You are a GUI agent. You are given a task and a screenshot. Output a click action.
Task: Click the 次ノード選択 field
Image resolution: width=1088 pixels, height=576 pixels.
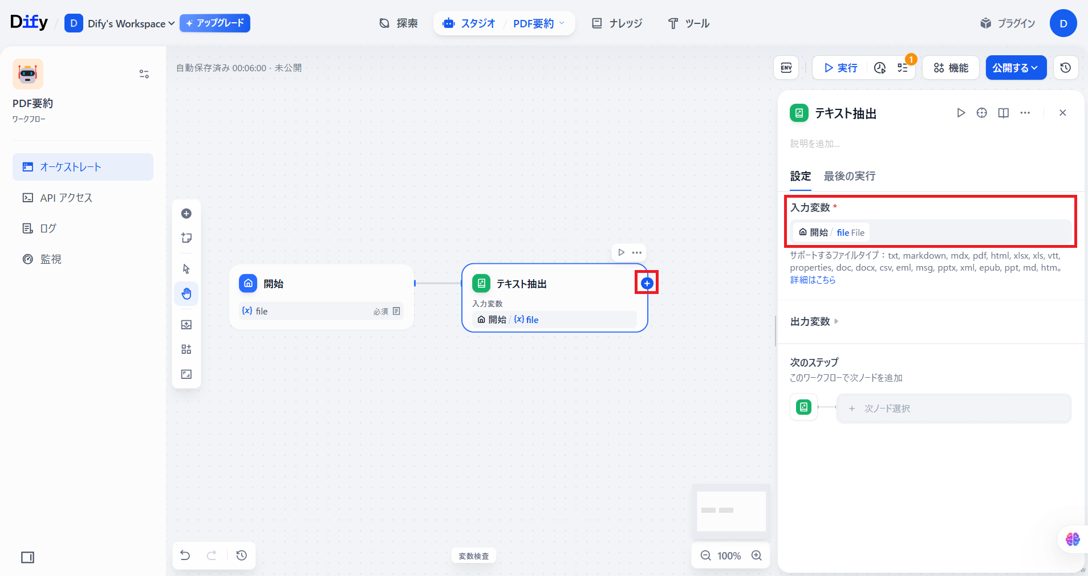point(953,408)
